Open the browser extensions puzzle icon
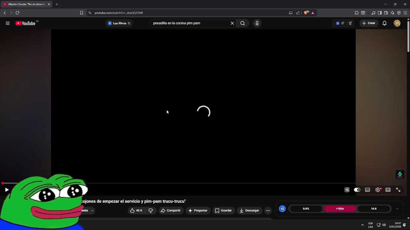 [x=357, y=13]
